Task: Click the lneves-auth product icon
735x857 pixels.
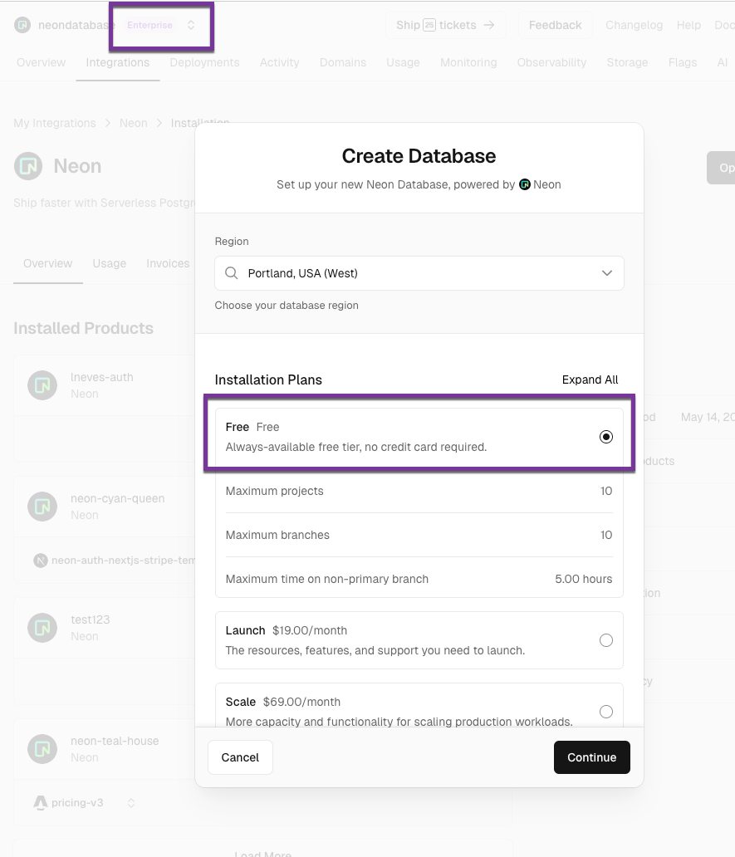Action: click(x=42, y=385)
